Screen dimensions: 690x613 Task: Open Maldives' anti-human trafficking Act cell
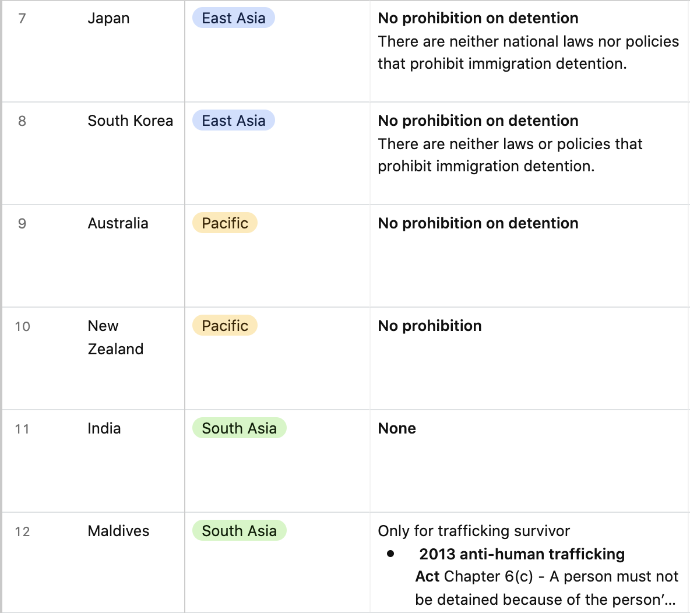530,563
